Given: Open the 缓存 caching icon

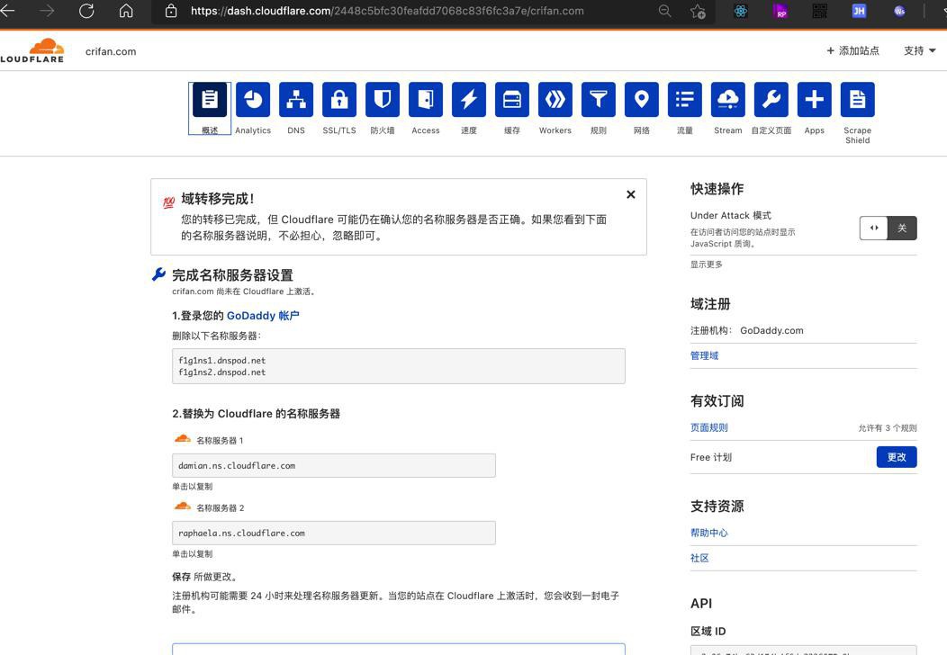Looking at the screenshot, I should coord(512,100).
